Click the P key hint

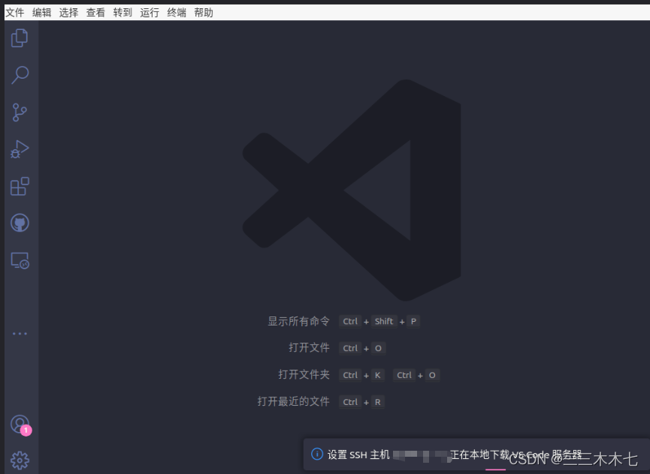[413, 322]
